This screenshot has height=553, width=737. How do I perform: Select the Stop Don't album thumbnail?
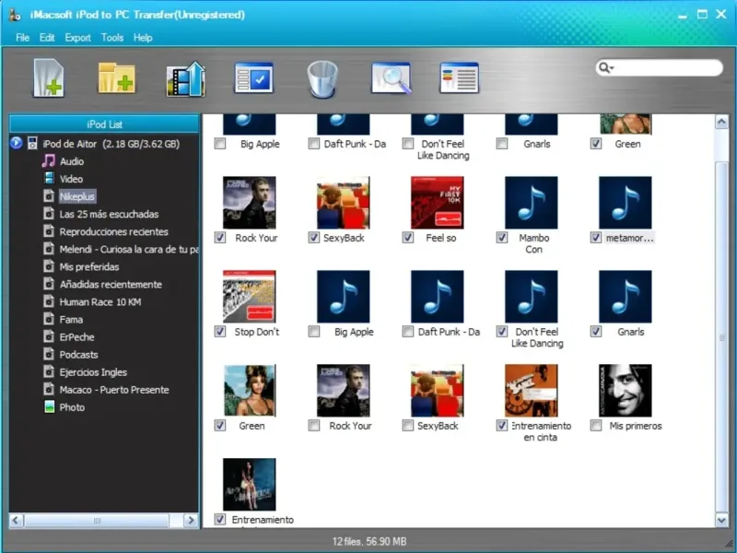pyautogui.click(x=249, y=296)
